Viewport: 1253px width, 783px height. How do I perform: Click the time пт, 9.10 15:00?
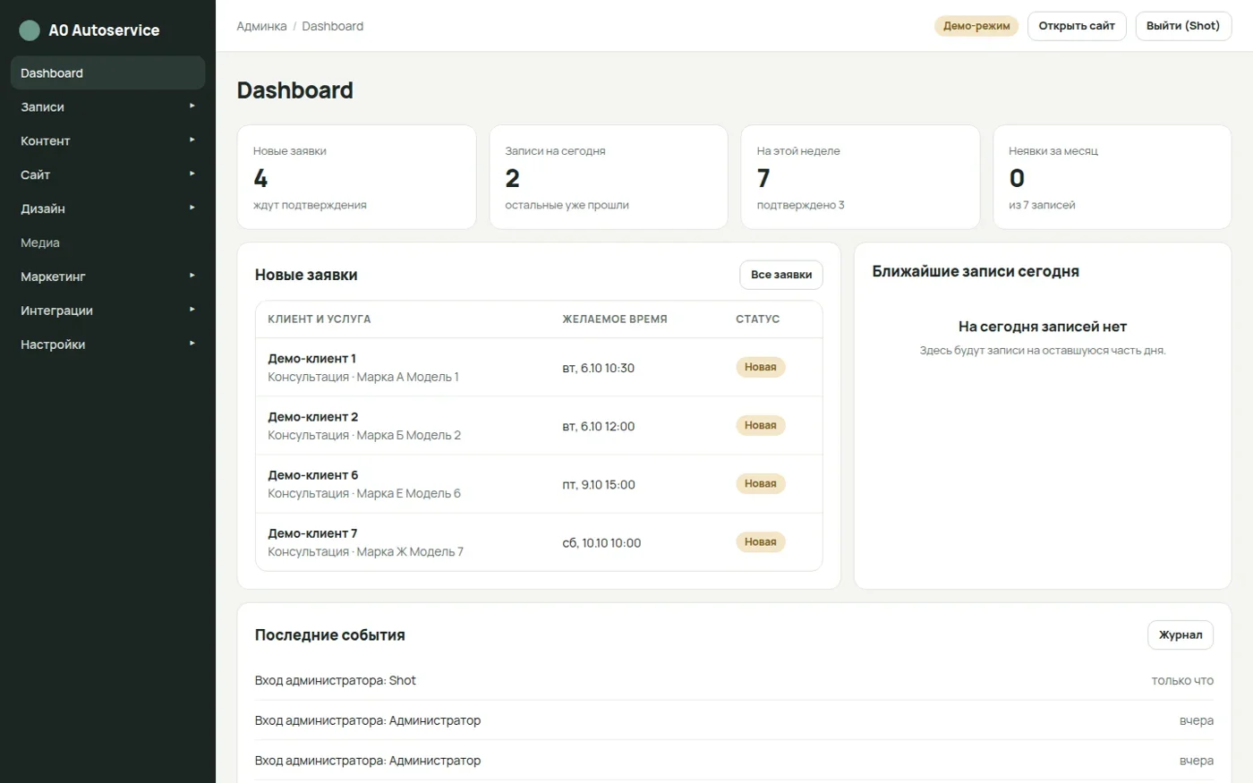(x=598, y=485)
